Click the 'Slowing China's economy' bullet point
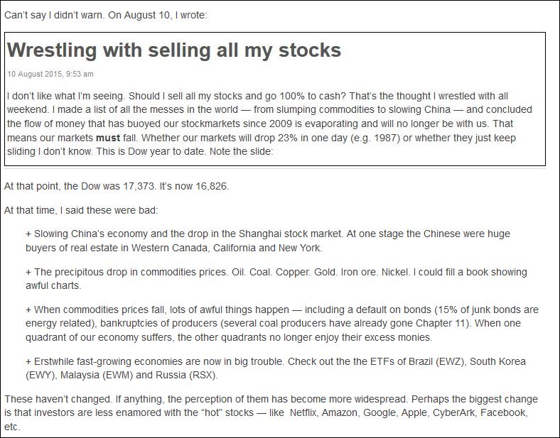Viewport: 560px width, 438px height. (x=268, y=241)
